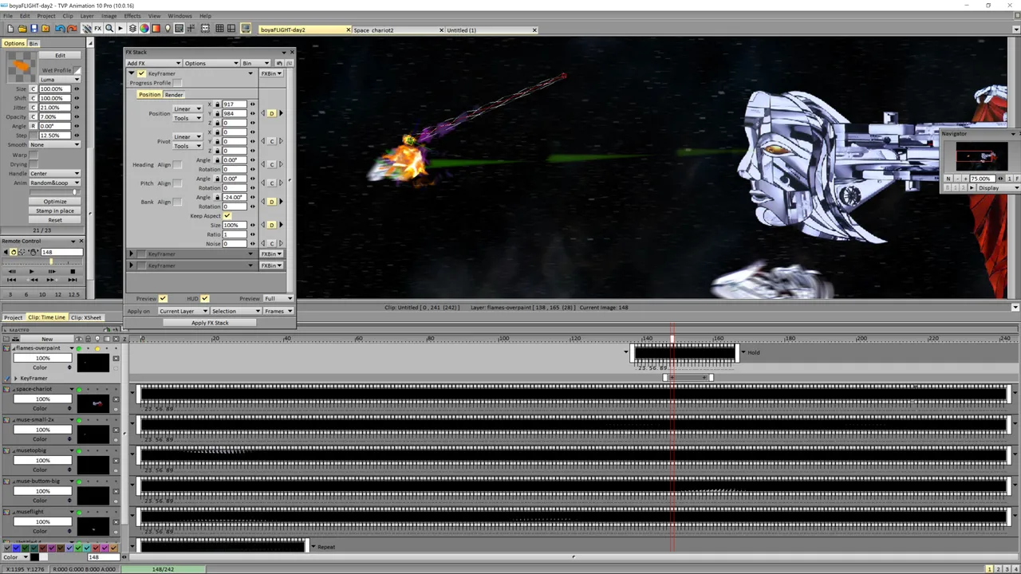Open the layers stack icon in toolbar

pyautogui.click(x=132, y=29)
